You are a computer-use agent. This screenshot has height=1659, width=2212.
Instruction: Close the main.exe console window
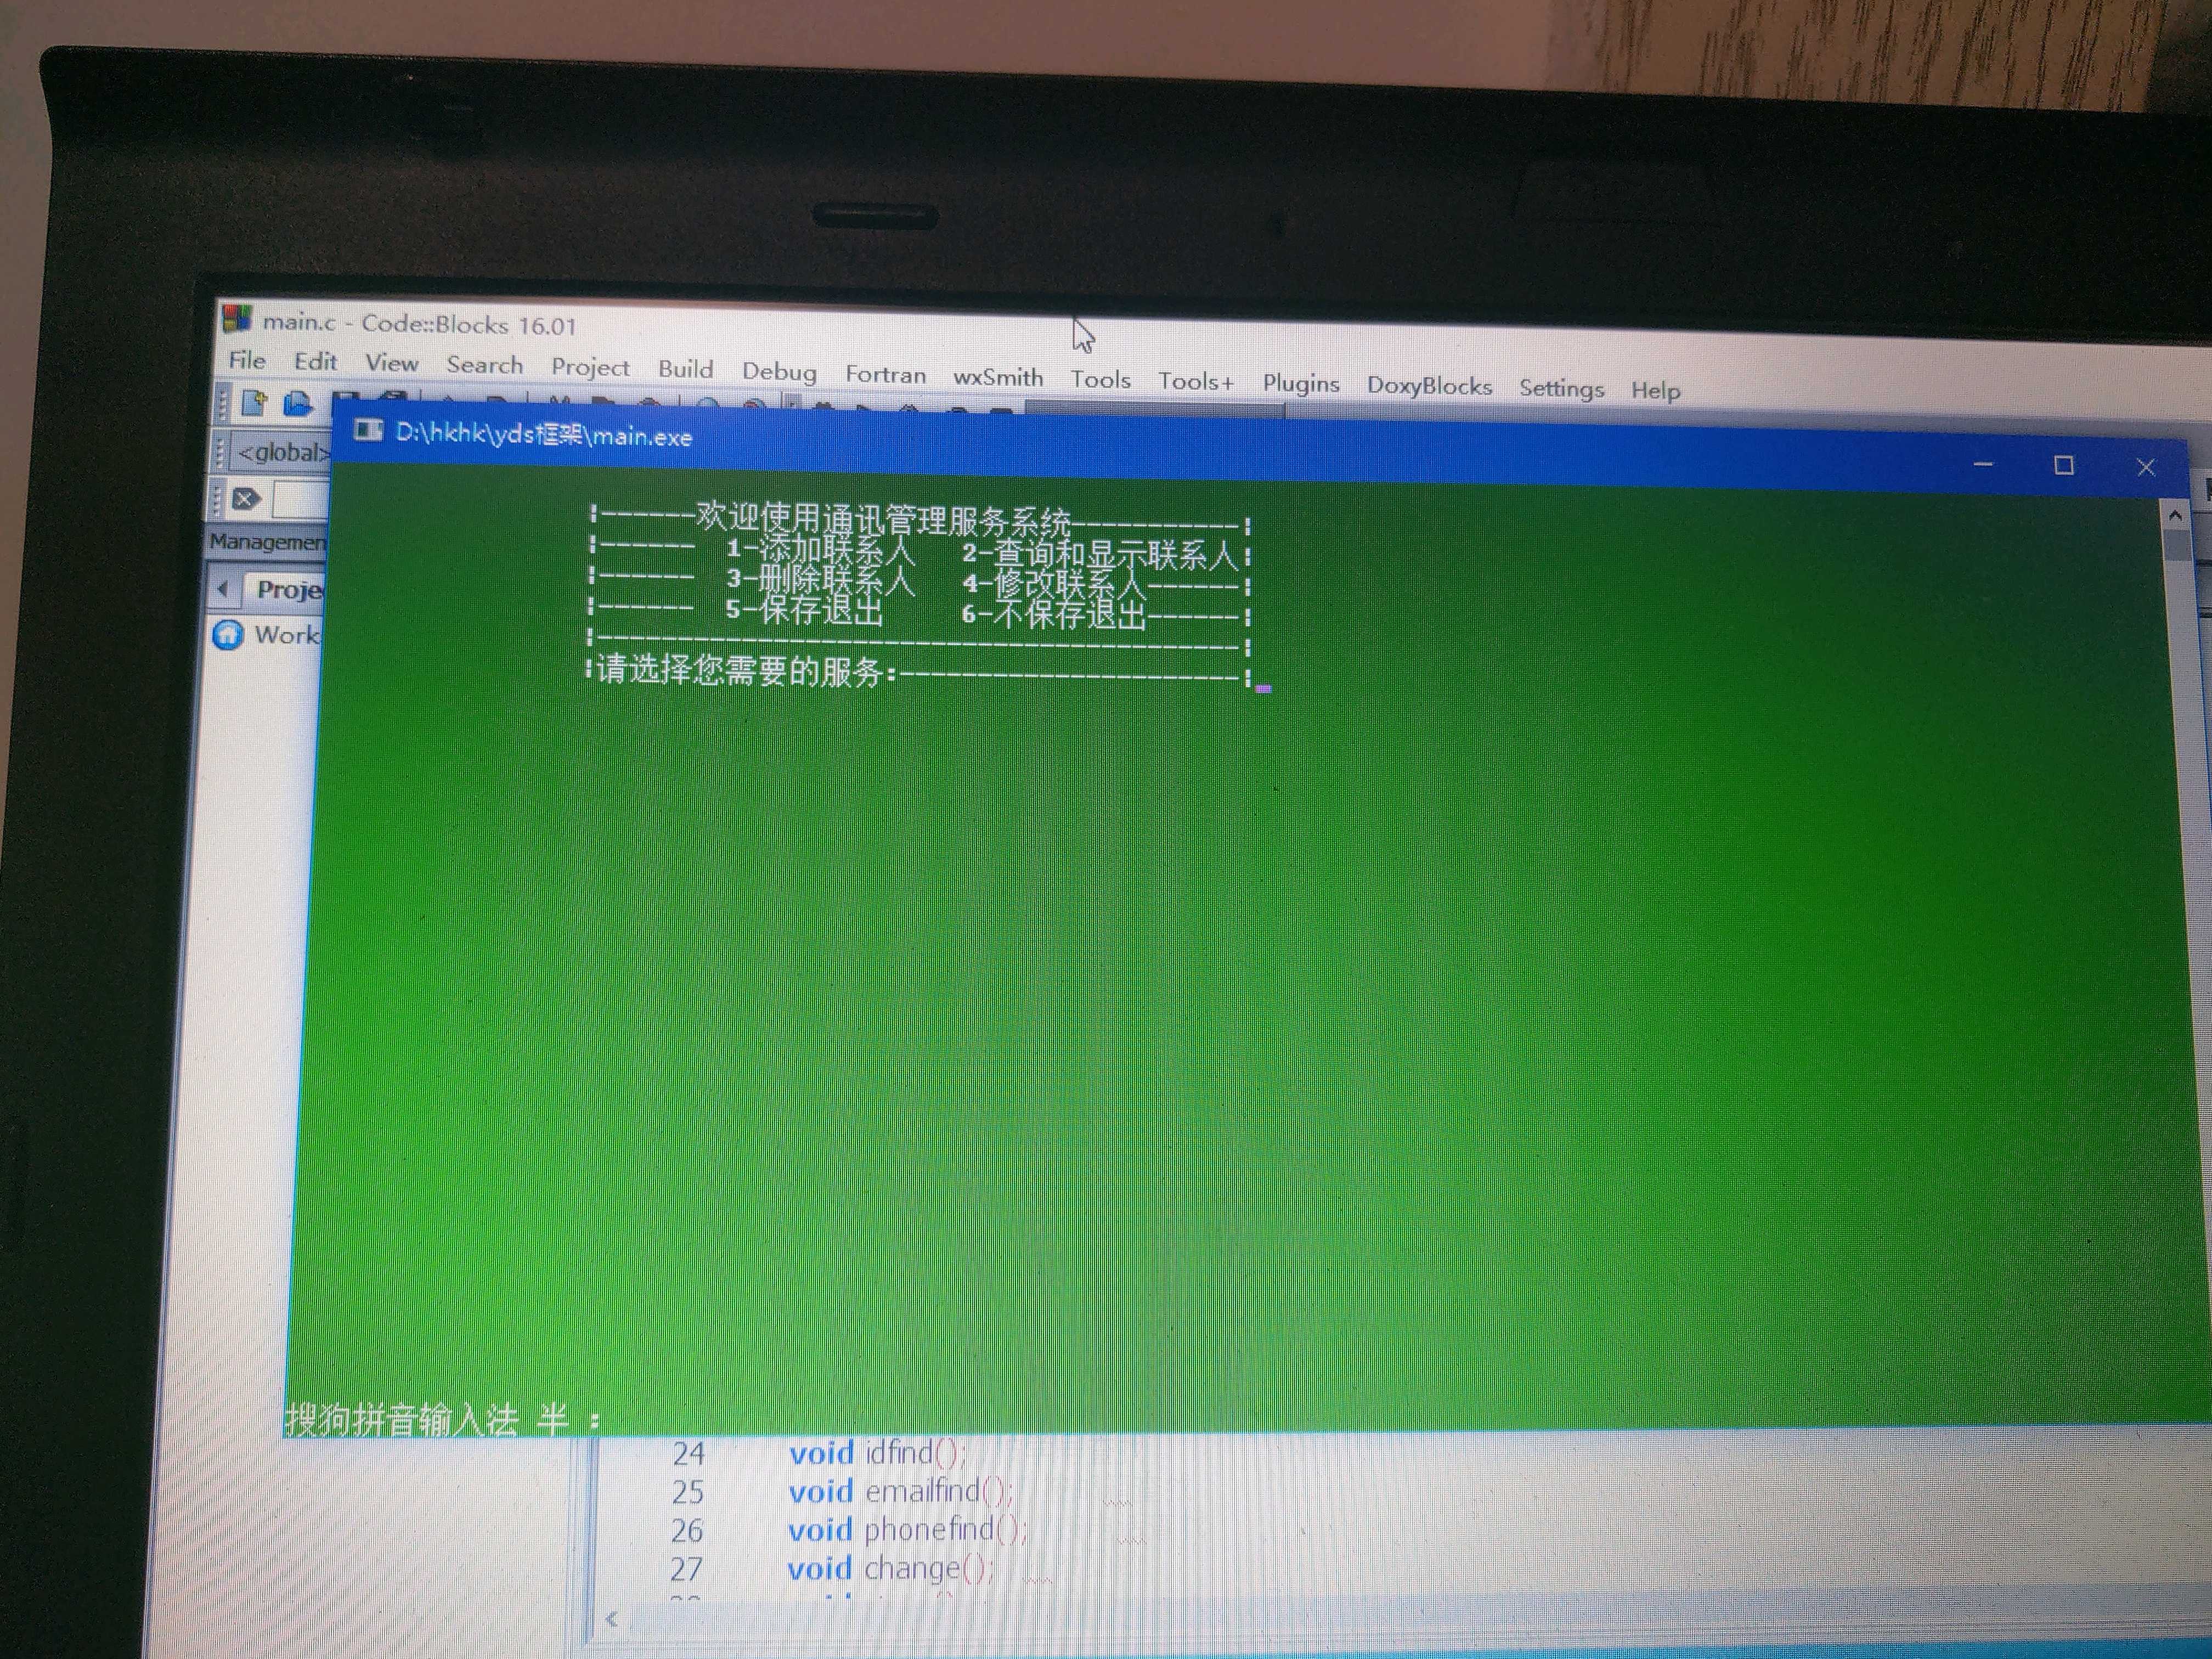pos(2145,467)
